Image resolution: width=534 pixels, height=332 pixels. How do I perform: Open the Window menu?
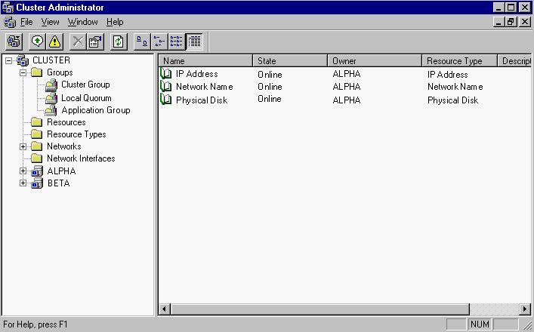tap(83, 22)
